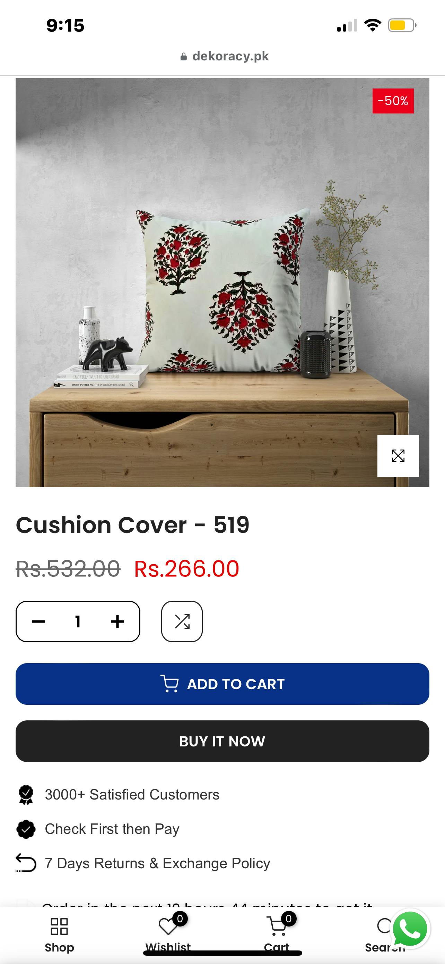
Task: Tap 7 Days Returns & Exchange Policy
Action: [157, 863]
